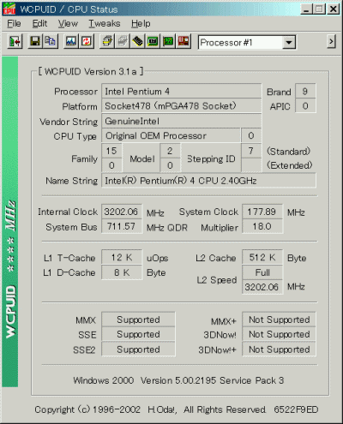Click the MMX+ 'Not Supported' field
Image resolution: width=343 pixels, height=424 pixels.
pos(279,319)
